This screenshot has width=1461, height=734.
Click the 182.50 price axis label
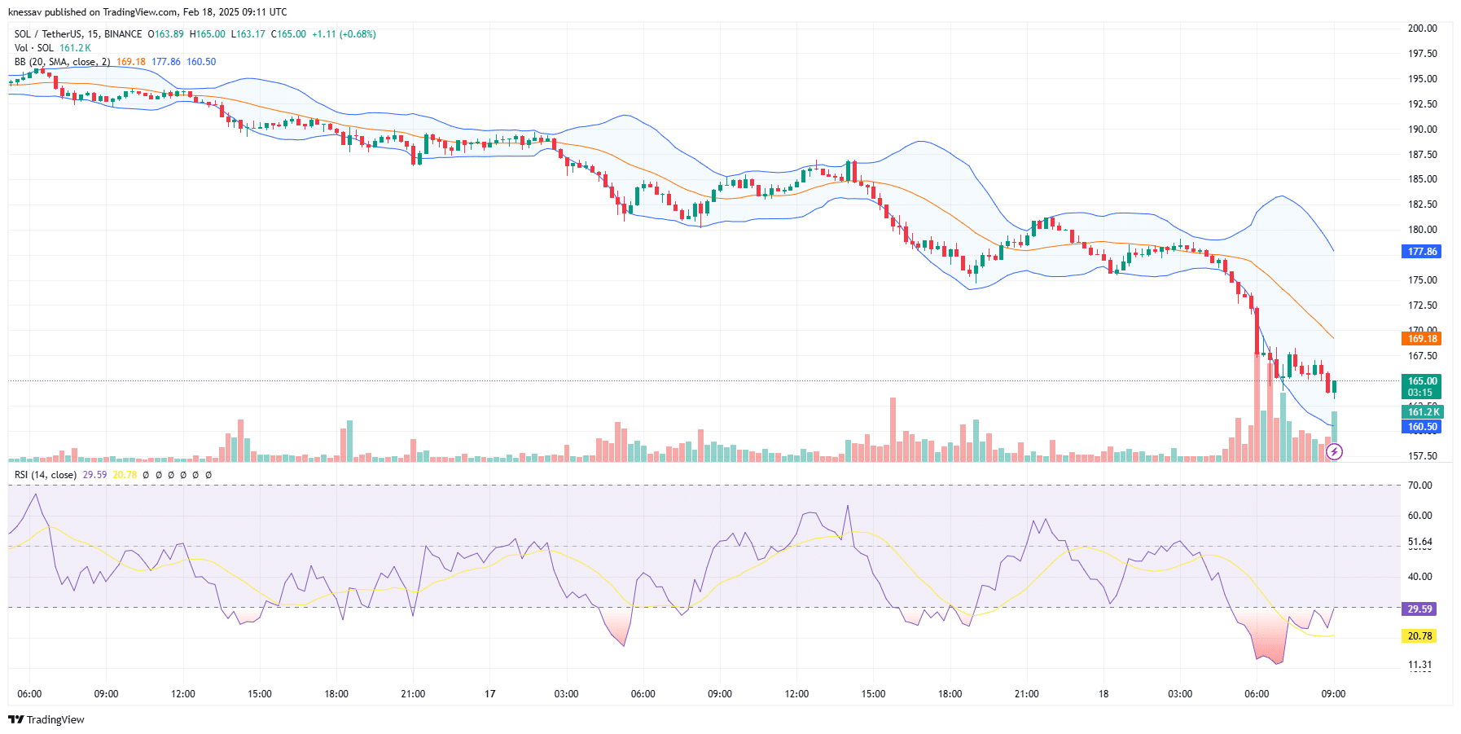[x=1422, y=204]
